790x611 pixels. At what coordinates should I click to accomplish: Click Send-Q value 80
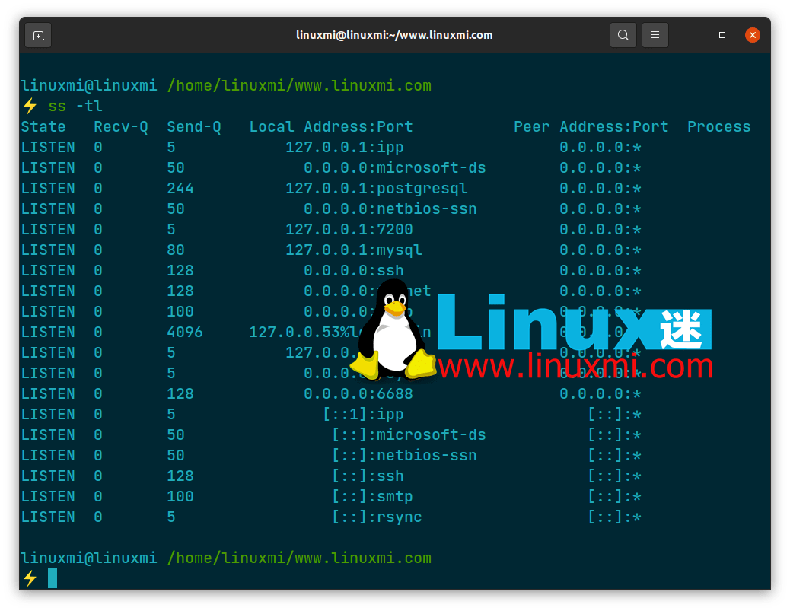176,250
